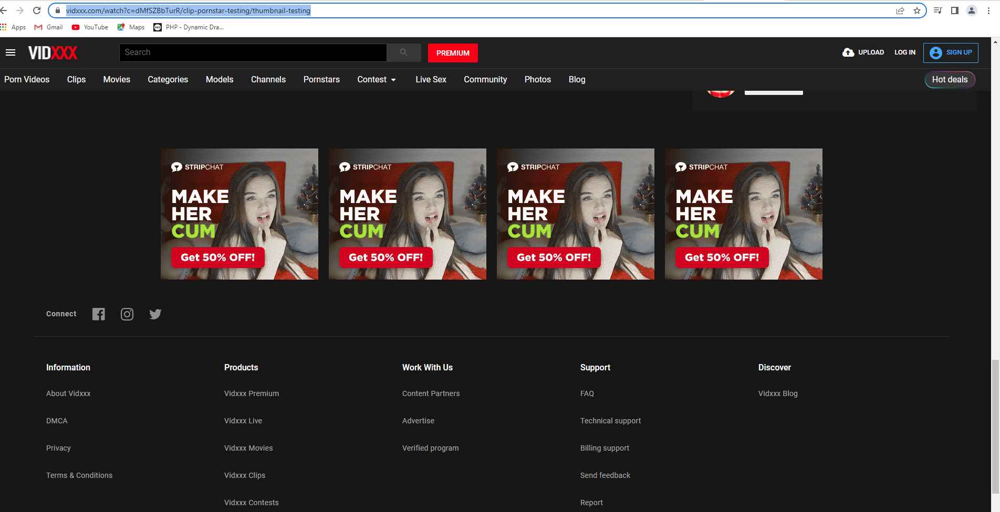Click the search magnifier button
Viewport: 1000px width, 512px height.
pyautogui.click(x=403, y=52)
